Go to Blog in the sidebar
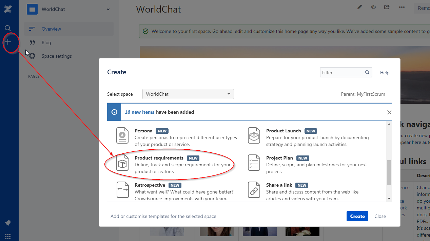This screenshot has width=430, height=241. coord(46,42)
